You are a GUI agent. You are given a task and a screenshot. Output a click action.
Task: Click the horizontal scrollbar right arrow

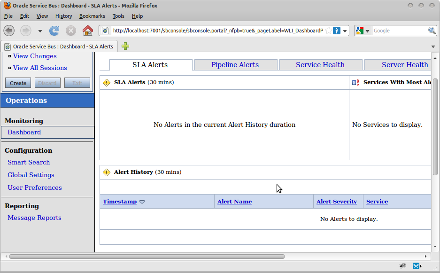click(x=426, y=257)
